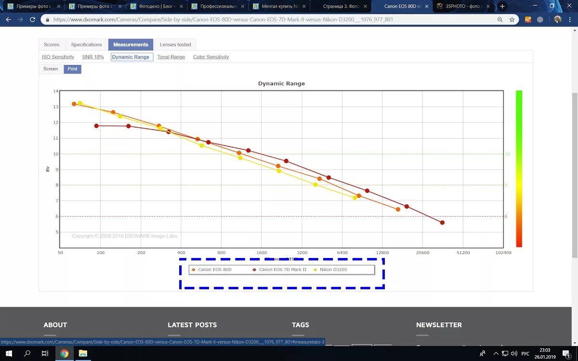Switch to the Профессиональн browser tab
The height and width of the screenshot is (361, 578).
[218, 7]
